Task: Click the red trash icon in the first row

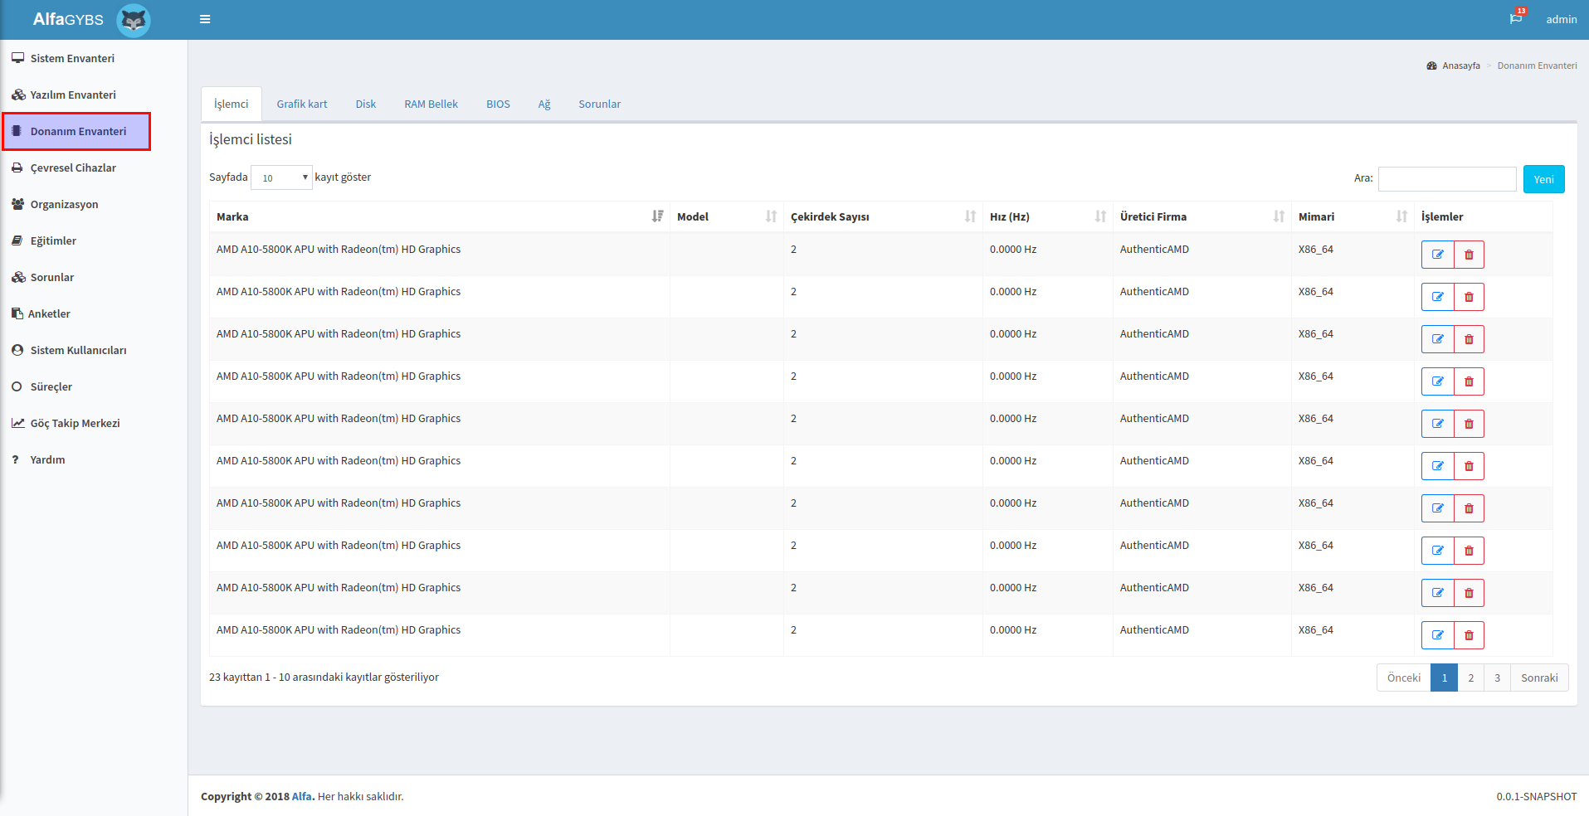Action: click(1469, 255)
